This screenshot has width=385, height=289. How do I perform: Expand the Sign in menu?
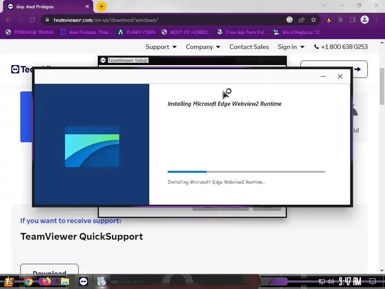(x=291, y=47)
